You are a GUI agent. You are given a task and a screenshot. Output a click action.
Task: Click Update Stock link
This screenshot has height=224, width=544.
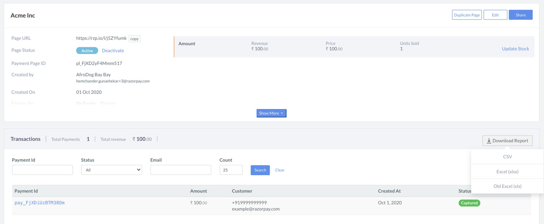[x=515, y=49]
